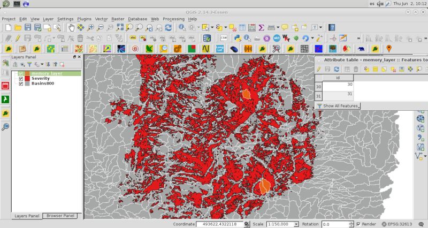Click the red calendar icon in left sidebar
Image resolution: width=428 pixels, height=228 pixels.
5,86
